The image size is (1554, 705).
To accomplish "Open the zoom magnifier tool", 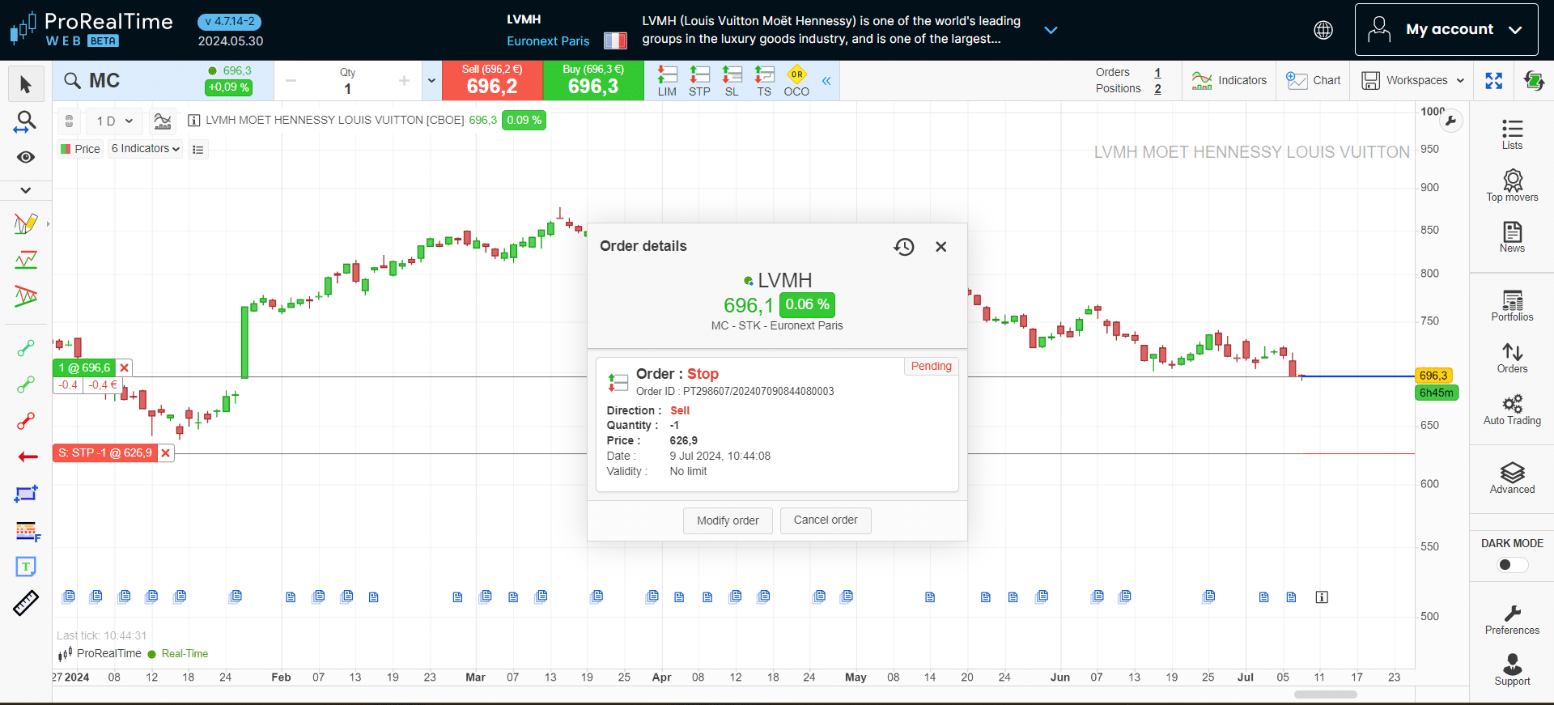I will [26, 122].
